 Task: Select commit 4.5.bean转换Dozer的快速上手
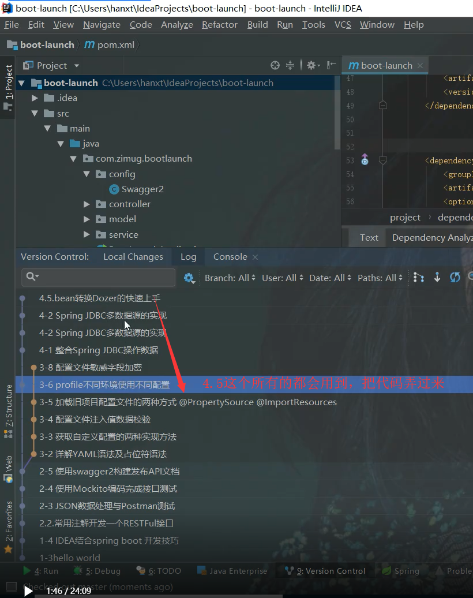coord(100,298)
